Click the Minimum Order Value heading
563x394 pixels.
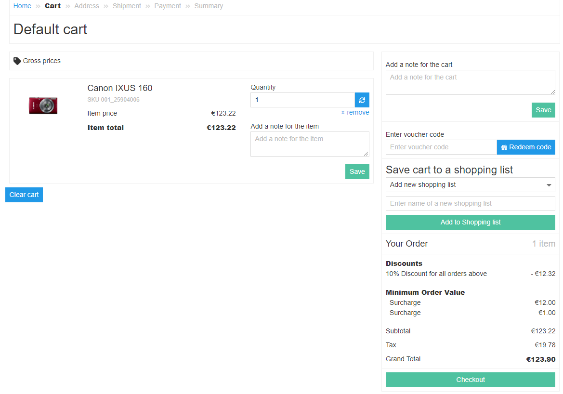425,292
